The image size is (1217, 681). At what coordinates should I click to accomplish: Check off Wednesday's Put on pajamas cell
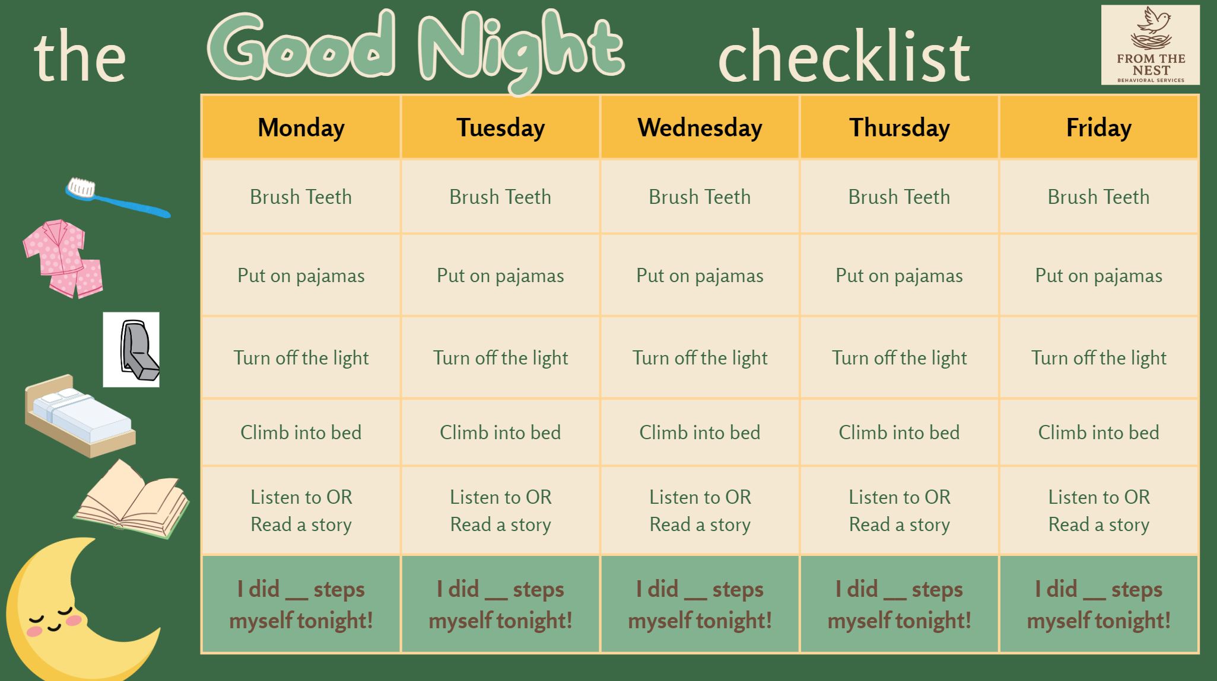pyautogui.click(x=700, y=276)
